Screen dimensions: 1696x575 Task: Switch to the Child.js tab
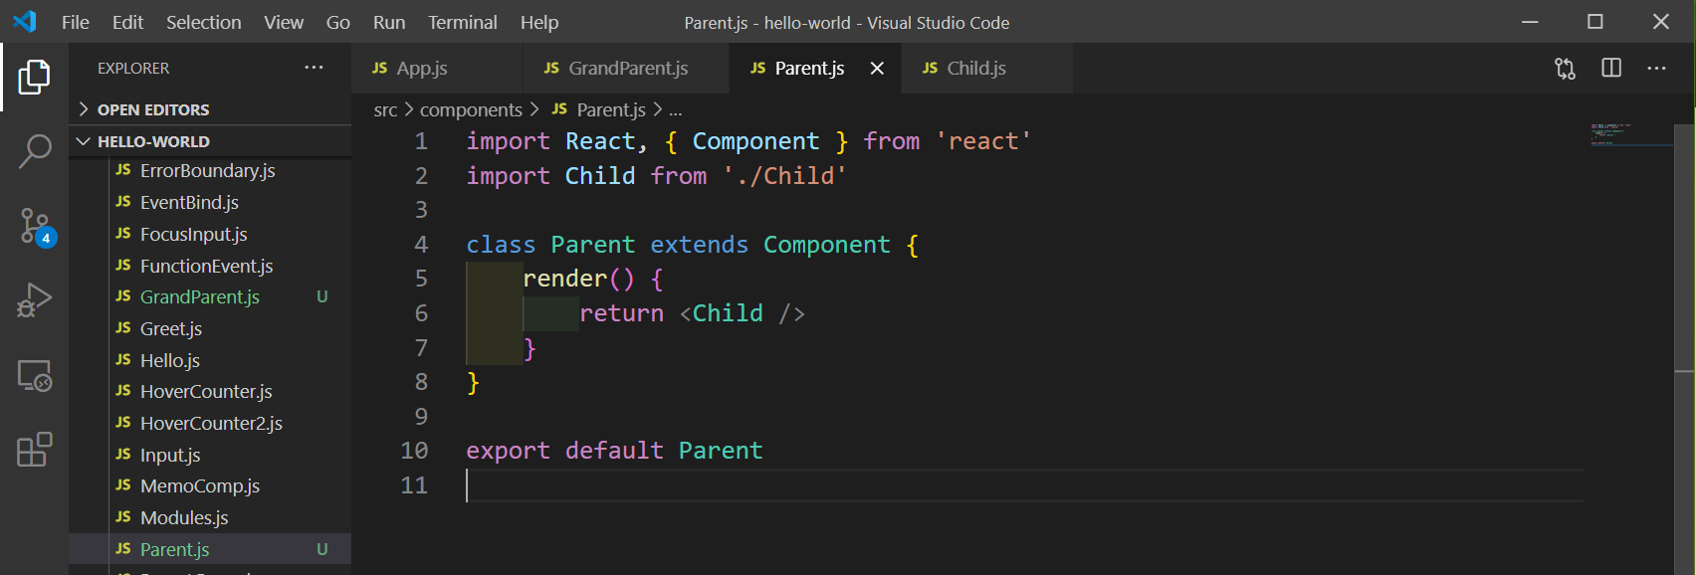point(986,68)
